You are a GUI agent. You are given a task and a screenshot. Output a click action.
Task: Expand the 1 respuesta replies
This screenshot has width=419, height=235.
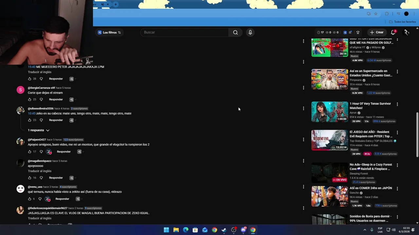(39, 130)
